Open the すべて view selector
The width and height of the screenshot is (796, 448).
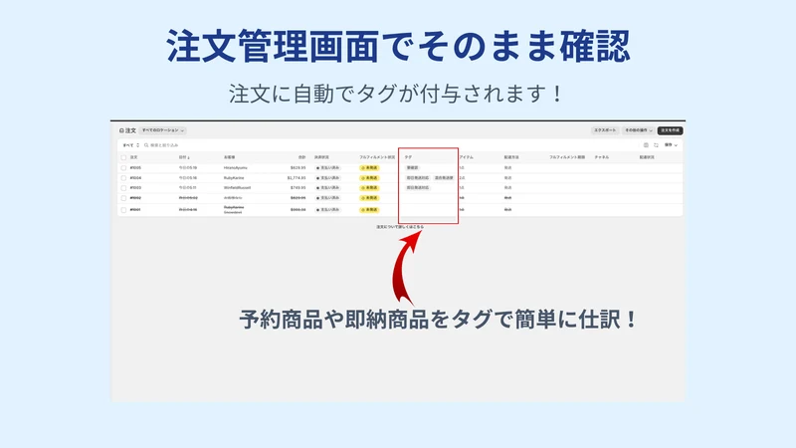click(131, 145)
